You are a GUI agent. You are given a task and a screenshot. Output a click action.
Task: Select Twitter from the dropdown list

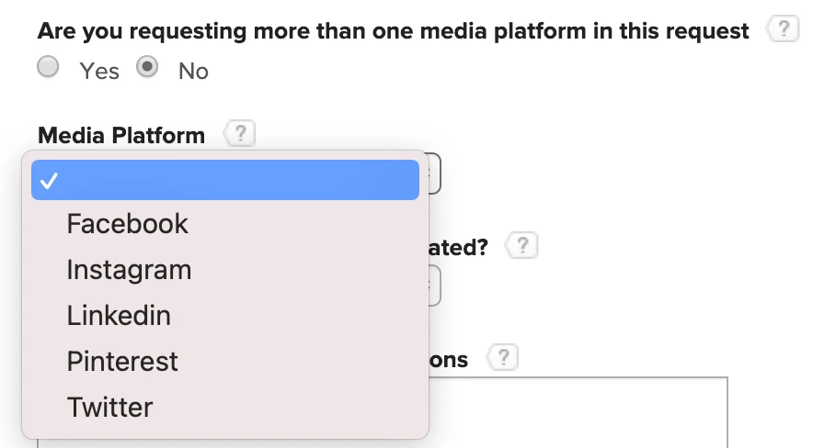coord(225,407)
